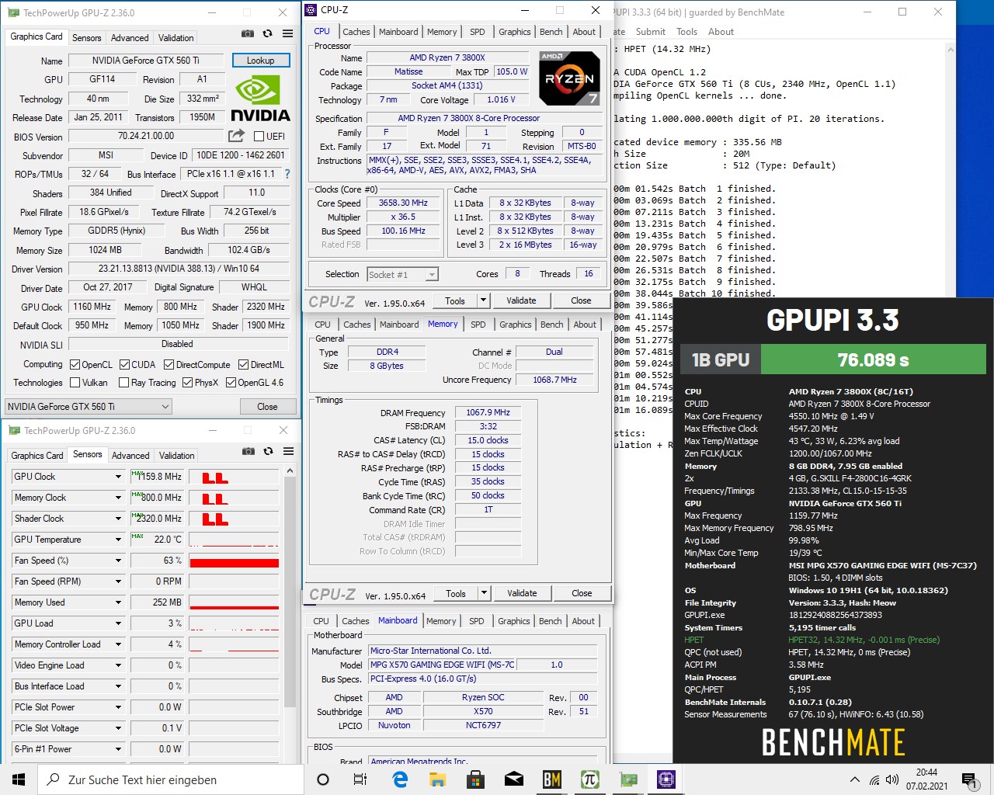Click Close button in Memory CPU-Z window
Viewport: 994px width, 795px height.
tap(582, 593)
